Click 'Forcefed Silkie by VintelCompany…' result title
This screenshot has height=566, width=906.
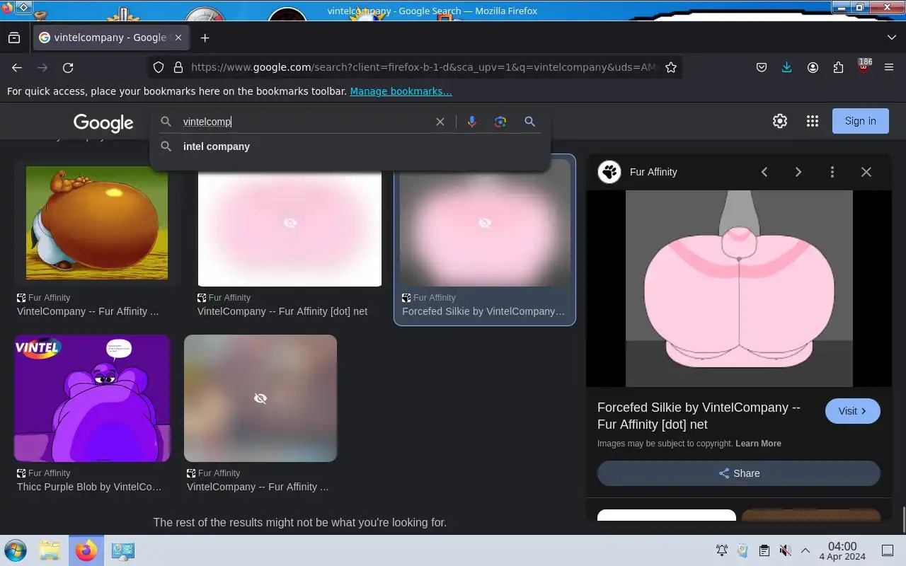coord(483,311)
